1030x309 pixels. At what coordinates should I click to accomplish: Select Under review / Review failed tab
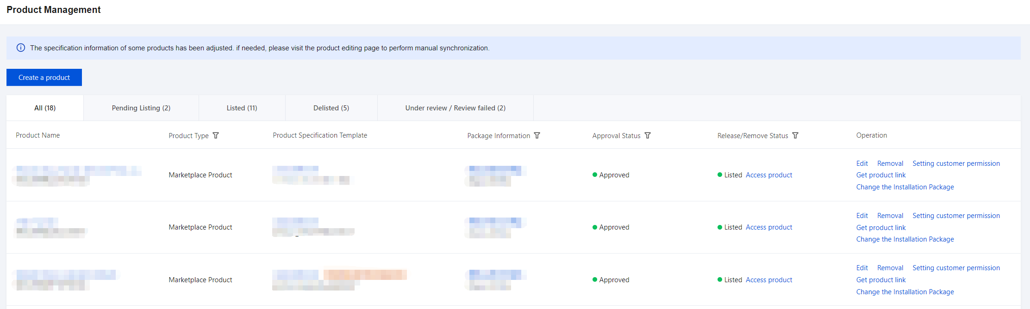click(456, 108)
